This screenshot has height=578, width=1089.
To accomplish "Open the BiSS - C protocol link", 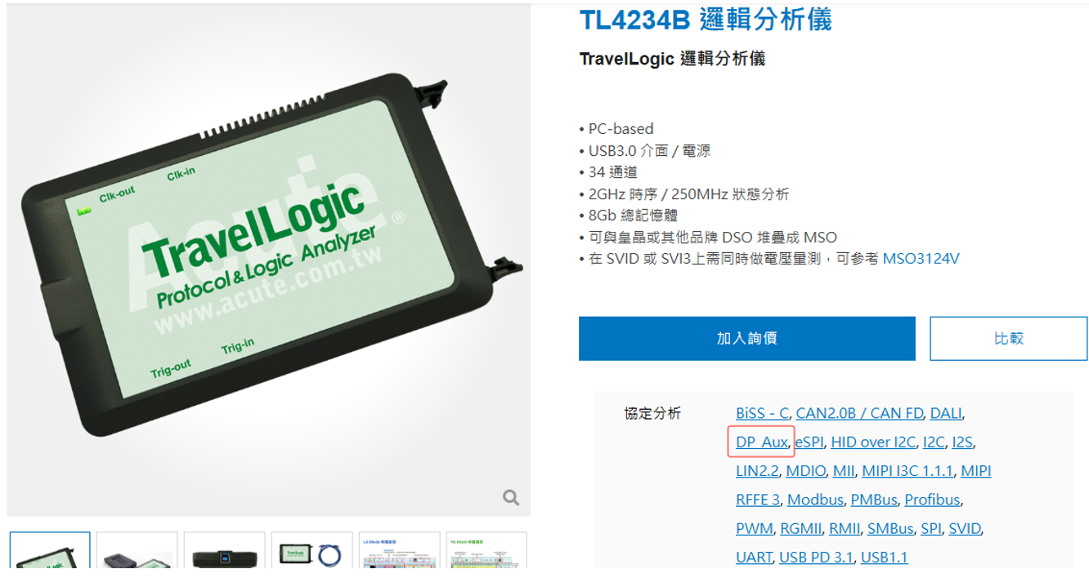I will [762, 413].
